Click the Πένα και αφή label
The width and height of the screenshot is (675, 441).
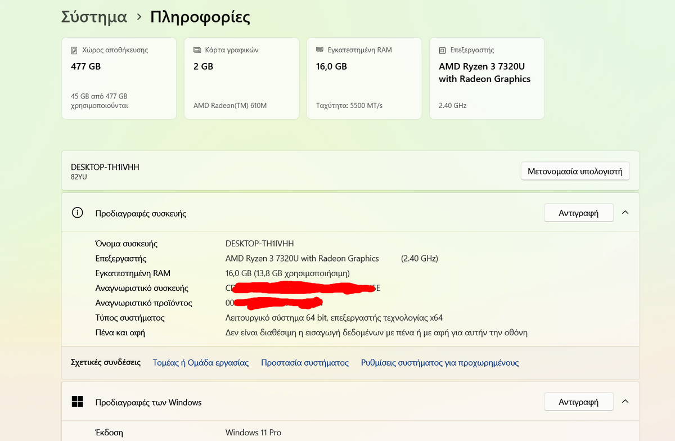[x=120, y=332]
